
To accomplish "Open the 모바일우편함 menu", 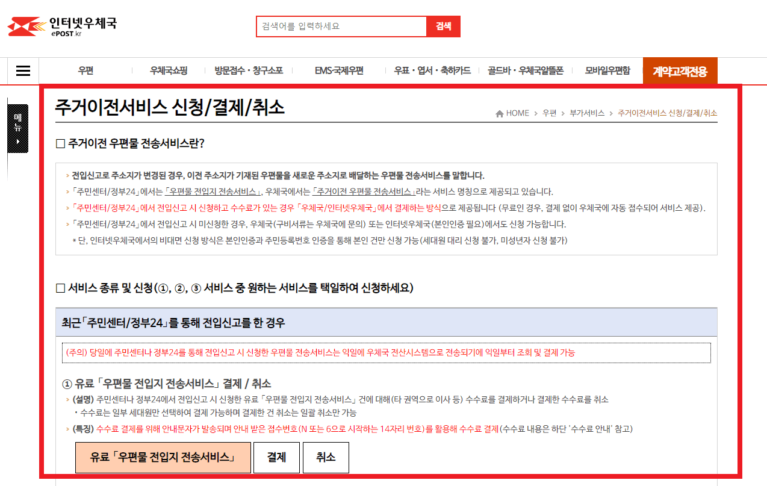I will [607, 70].
